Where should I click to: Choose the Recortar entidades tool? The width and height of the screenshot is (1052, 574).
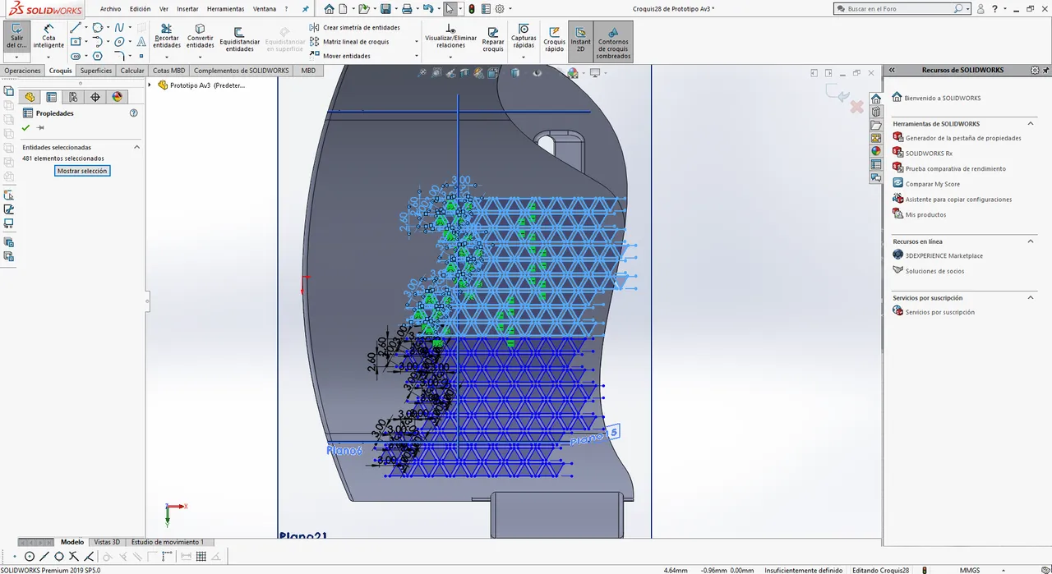click(x=167, y=36)
